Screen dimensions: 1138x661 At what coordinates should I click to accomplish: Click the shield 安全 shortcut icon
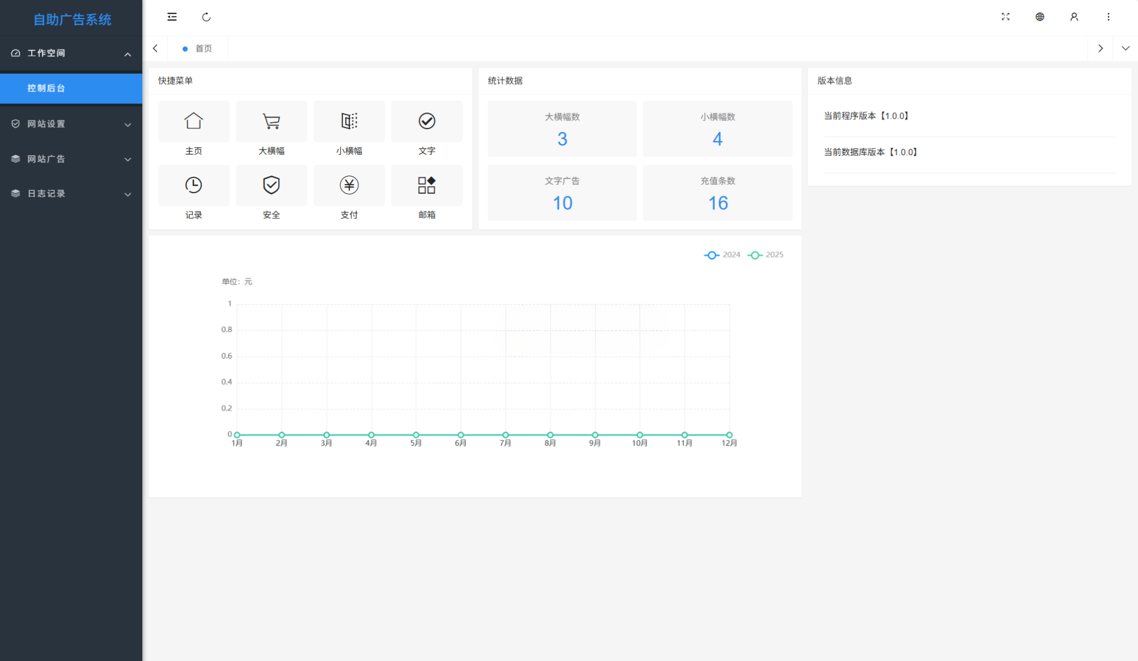point(271,185)
